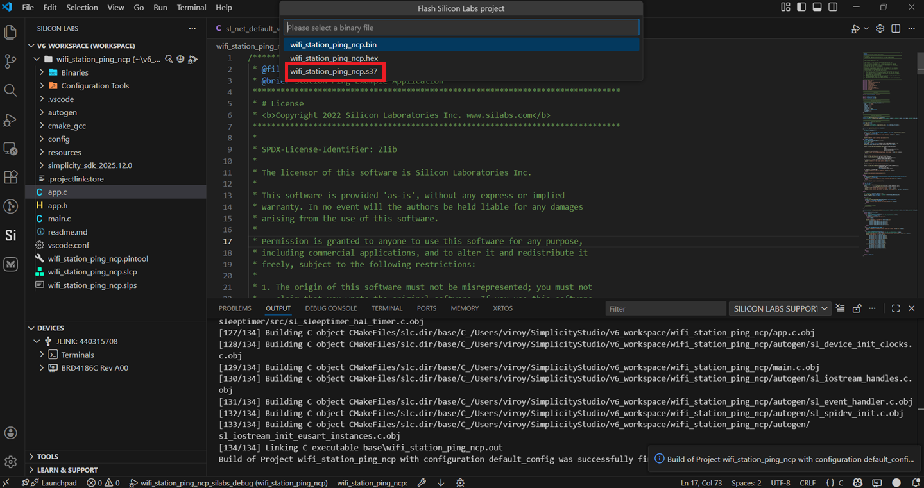Toggle the panel fullscreen expand icon
Image resolution: width=924 pixels, height=488 pixels.
click(896, 308)
